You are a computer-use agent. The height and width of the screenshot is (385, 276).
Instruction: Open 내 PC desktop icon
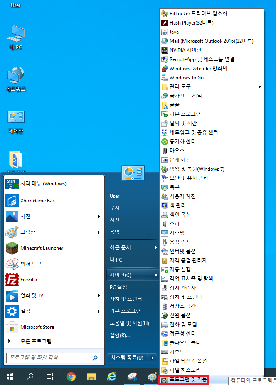(x=16, y=37)
